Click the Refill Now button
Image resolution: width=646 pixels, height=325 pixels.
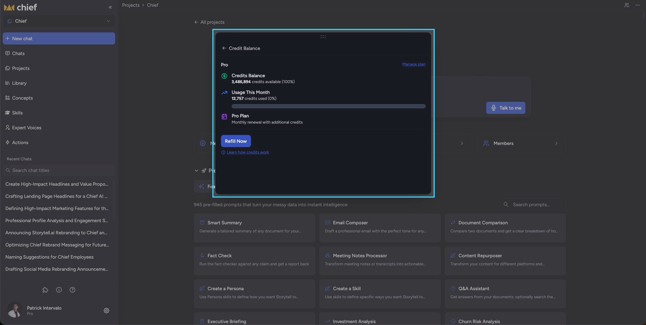tap(236, 141)
